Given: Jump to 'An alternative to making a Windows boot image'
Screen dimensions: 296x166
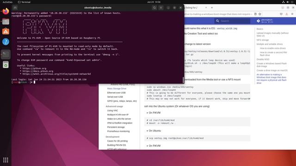Looking at the screenshot, I should coord(271,79).
